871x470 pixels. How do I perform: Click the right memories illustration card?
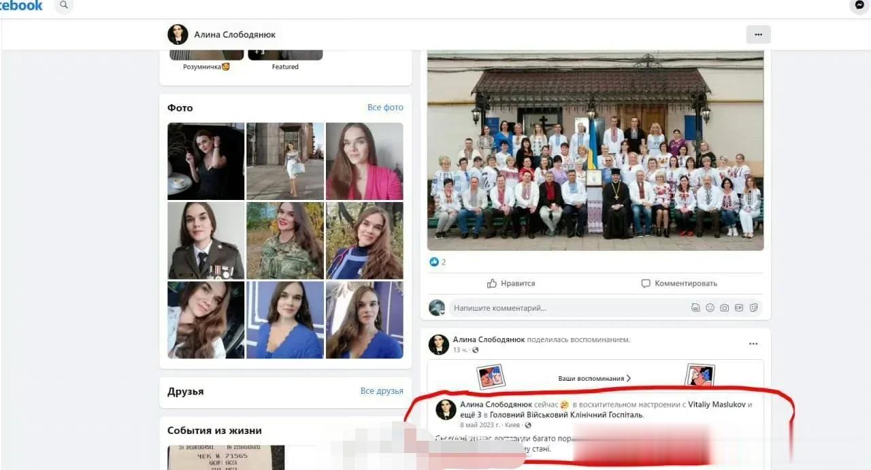click(x=700, y=375)
